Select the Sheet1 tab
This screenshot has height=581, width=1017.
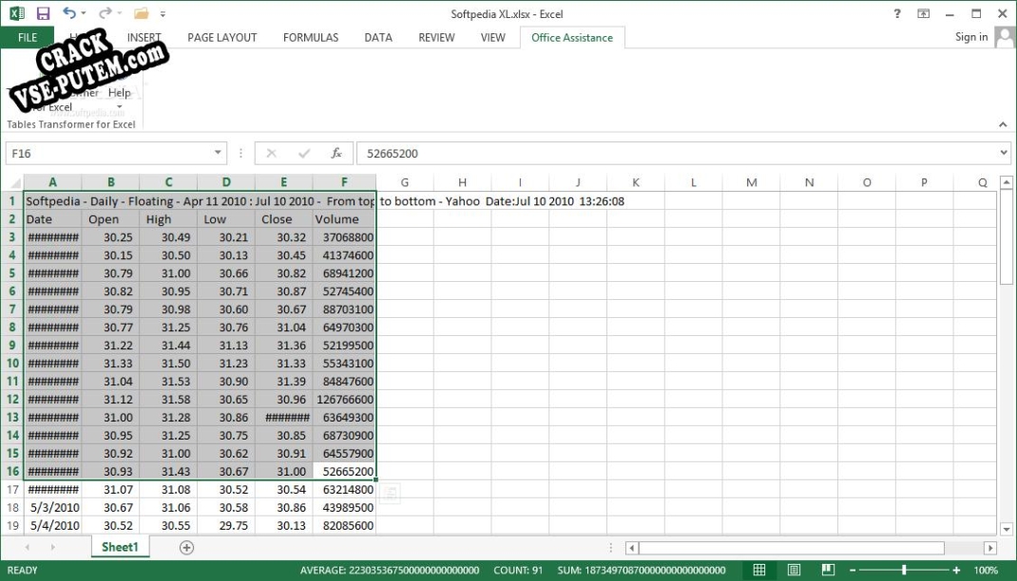tap(120, 548)
